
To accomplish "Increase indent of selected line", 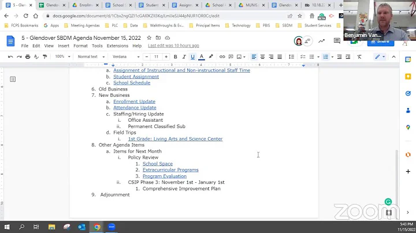I will click(x=348, y=57).
